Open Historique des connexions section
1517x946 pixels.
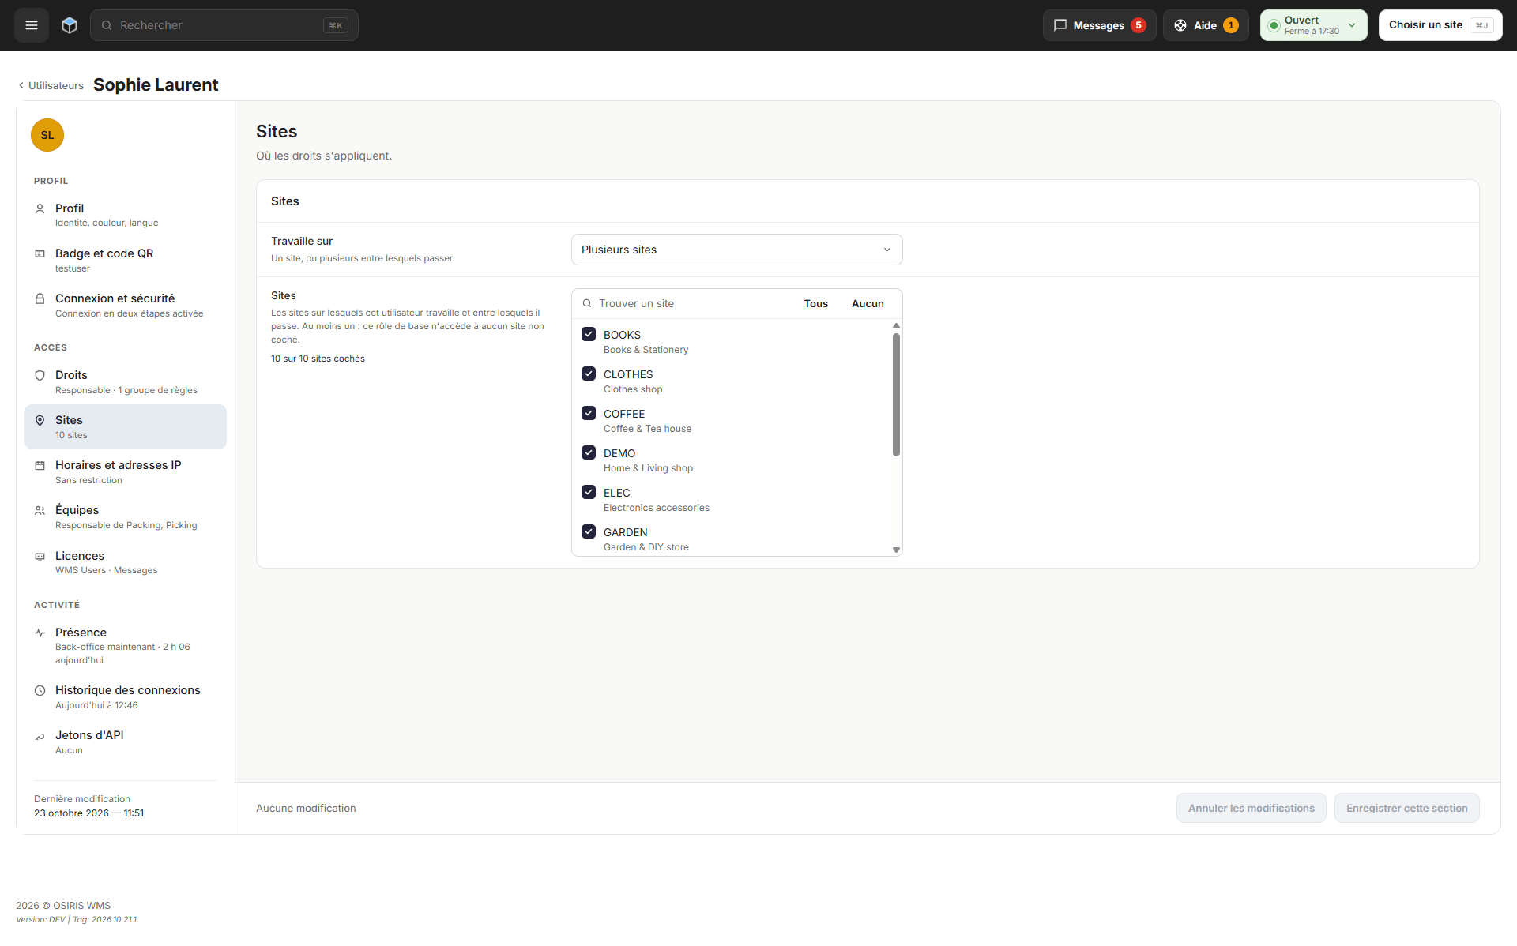[126, 697]
